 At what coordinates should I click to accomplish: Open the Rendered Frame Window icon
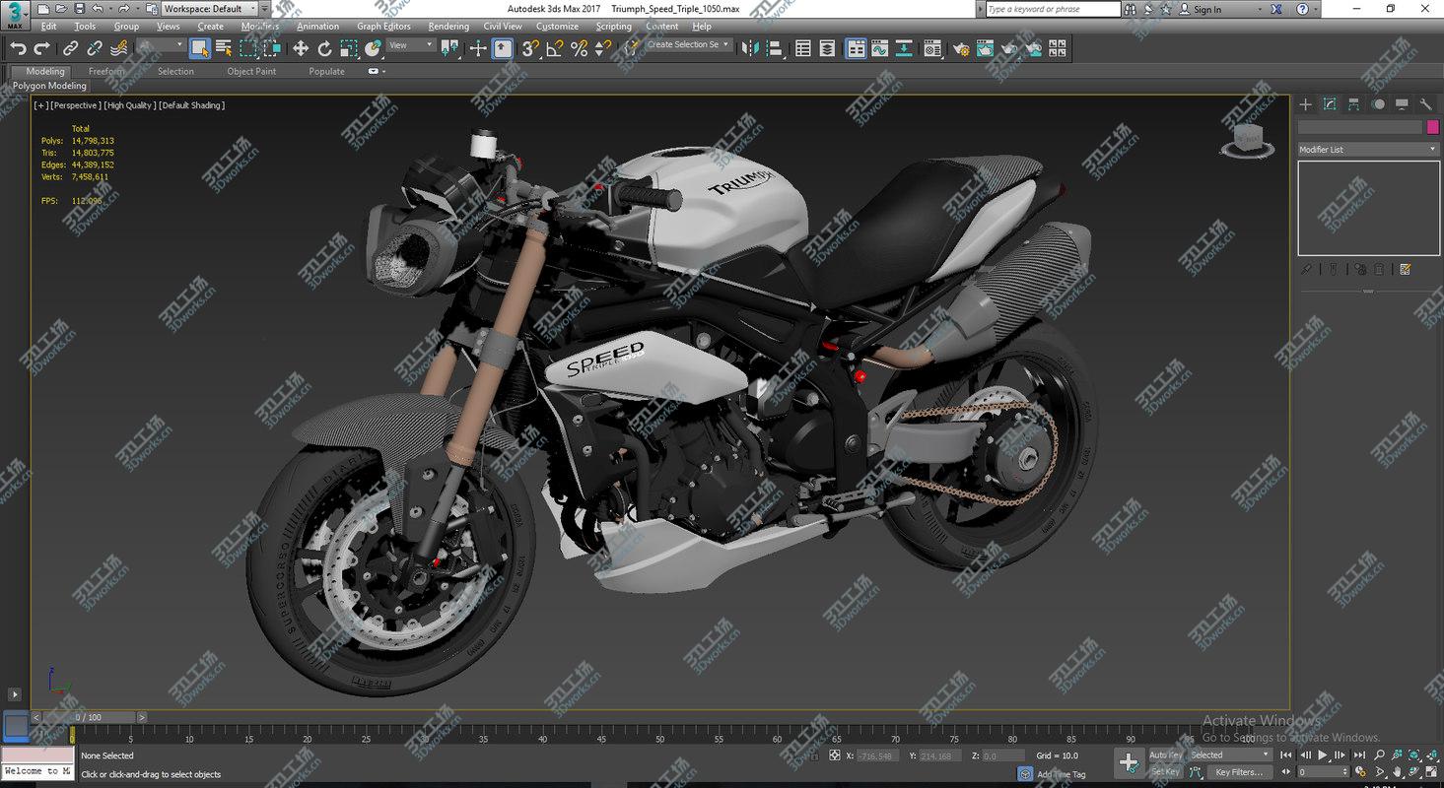985,48
